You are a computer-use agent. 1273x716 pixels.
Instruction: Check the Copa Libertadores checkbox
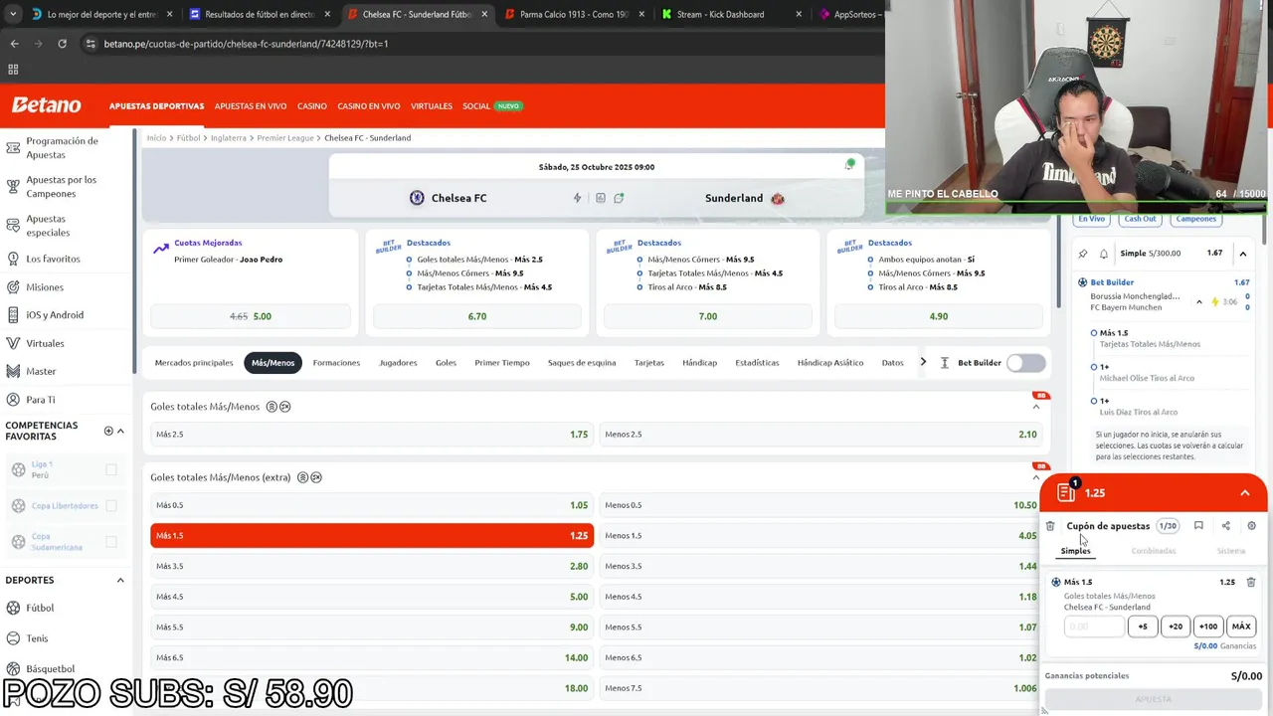click(111, 505)
